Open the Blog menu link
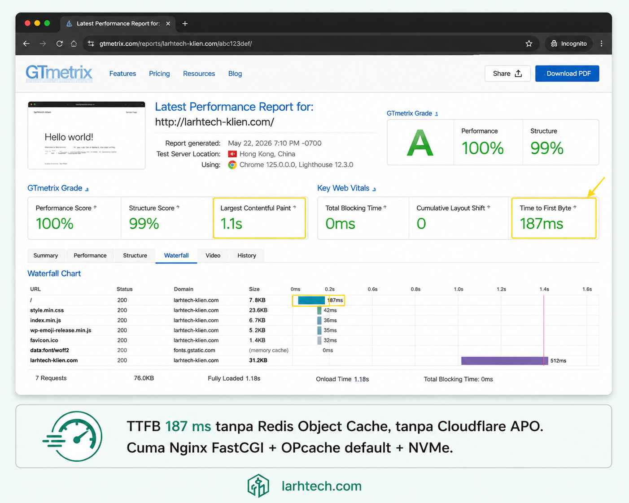Viewport: 629px width, 503px height. pyautogui.click(x=235, y=74)
